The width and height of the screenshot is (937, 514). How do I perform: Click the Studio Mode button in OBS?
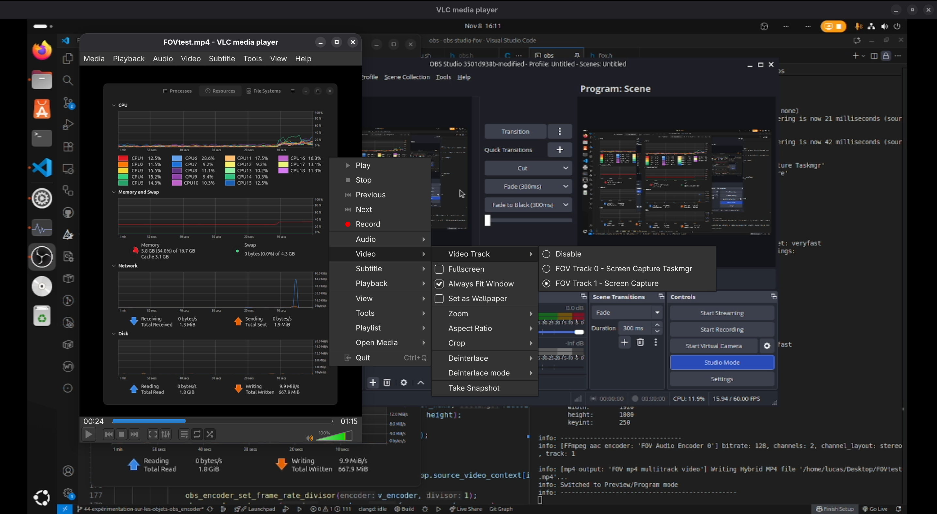click(722, 362)
